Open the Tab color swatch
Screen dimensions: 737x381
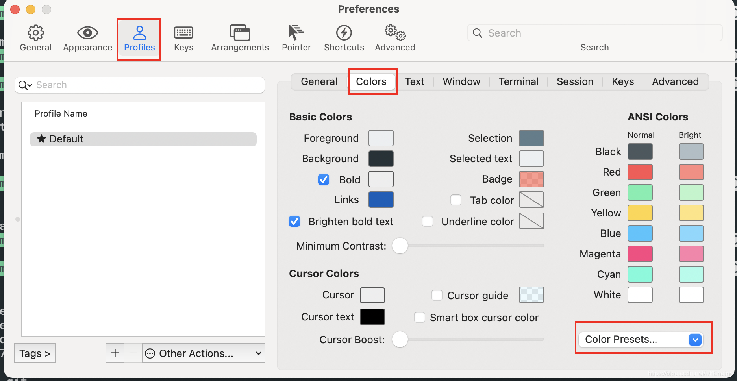point(531,200)
